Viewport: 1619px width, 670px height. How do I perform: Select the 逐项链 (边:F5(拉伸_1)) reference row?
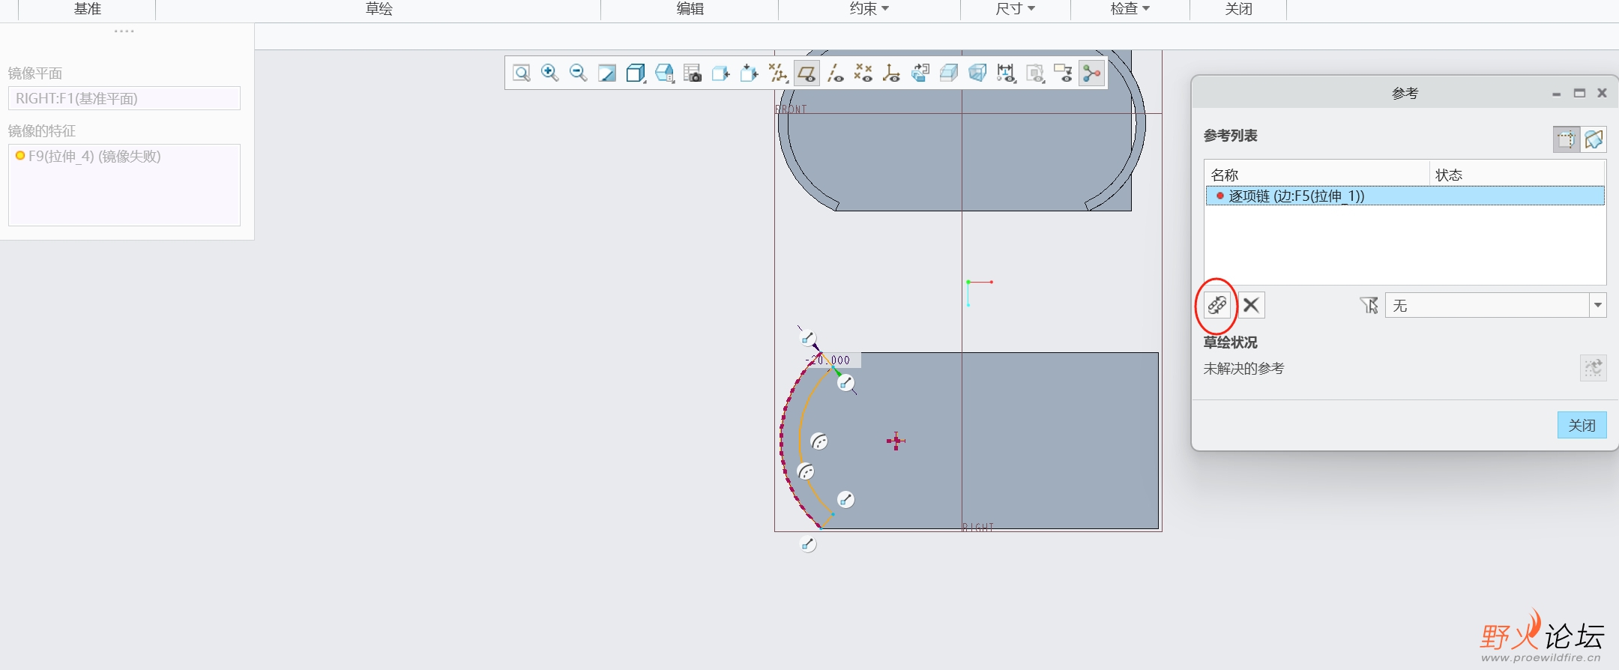tap(1405, 196)
